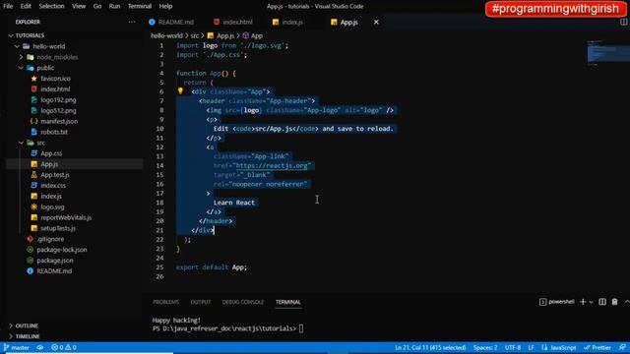Create a new terminal with plus icon
Screen dimensions: 630x354
583,302
